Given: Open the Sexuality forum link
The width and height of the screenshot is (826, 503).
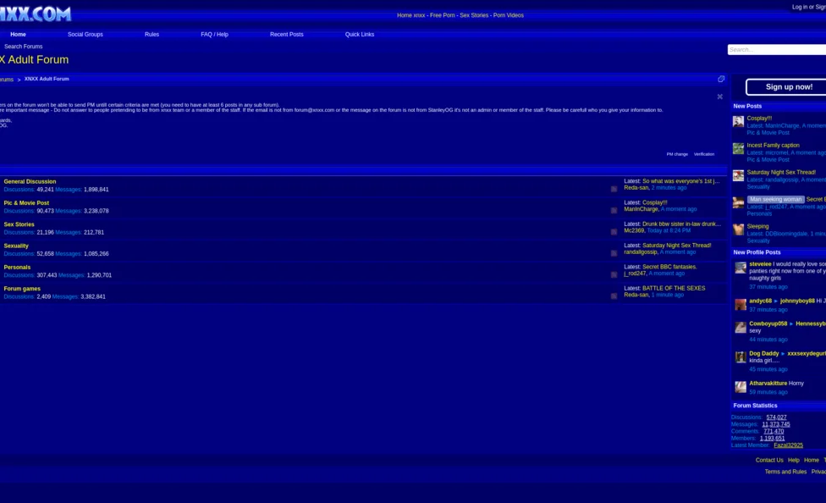Looking at the screenshot, I should (x=16, y=246).
